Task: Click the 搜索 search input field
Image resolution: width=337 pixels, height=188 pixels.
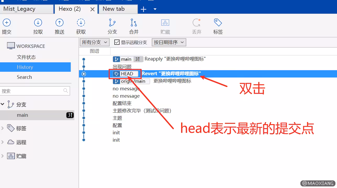Action: (x=31, y=91)
